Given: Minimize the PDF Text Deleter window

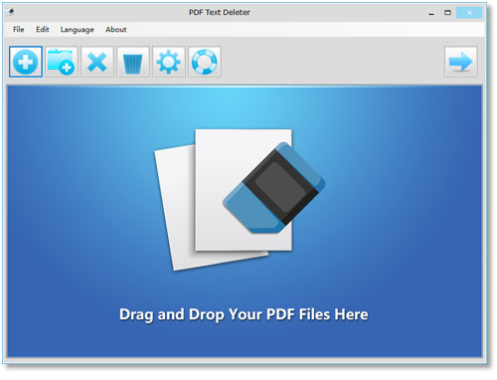Looking at the screenshot, I should (431, 13).
